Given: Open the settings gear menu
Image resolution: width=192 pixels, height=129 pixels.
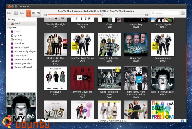Looking at the screenshot, I should click(183, 13).
